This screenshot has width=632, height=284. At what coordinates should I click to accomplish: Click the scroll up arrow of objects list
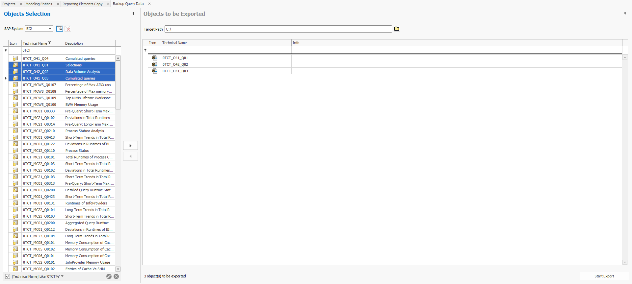point(118,58)
